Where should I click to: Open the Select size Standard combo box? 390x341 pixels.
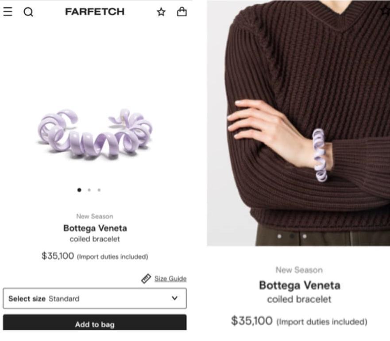(x=95, y=298)
